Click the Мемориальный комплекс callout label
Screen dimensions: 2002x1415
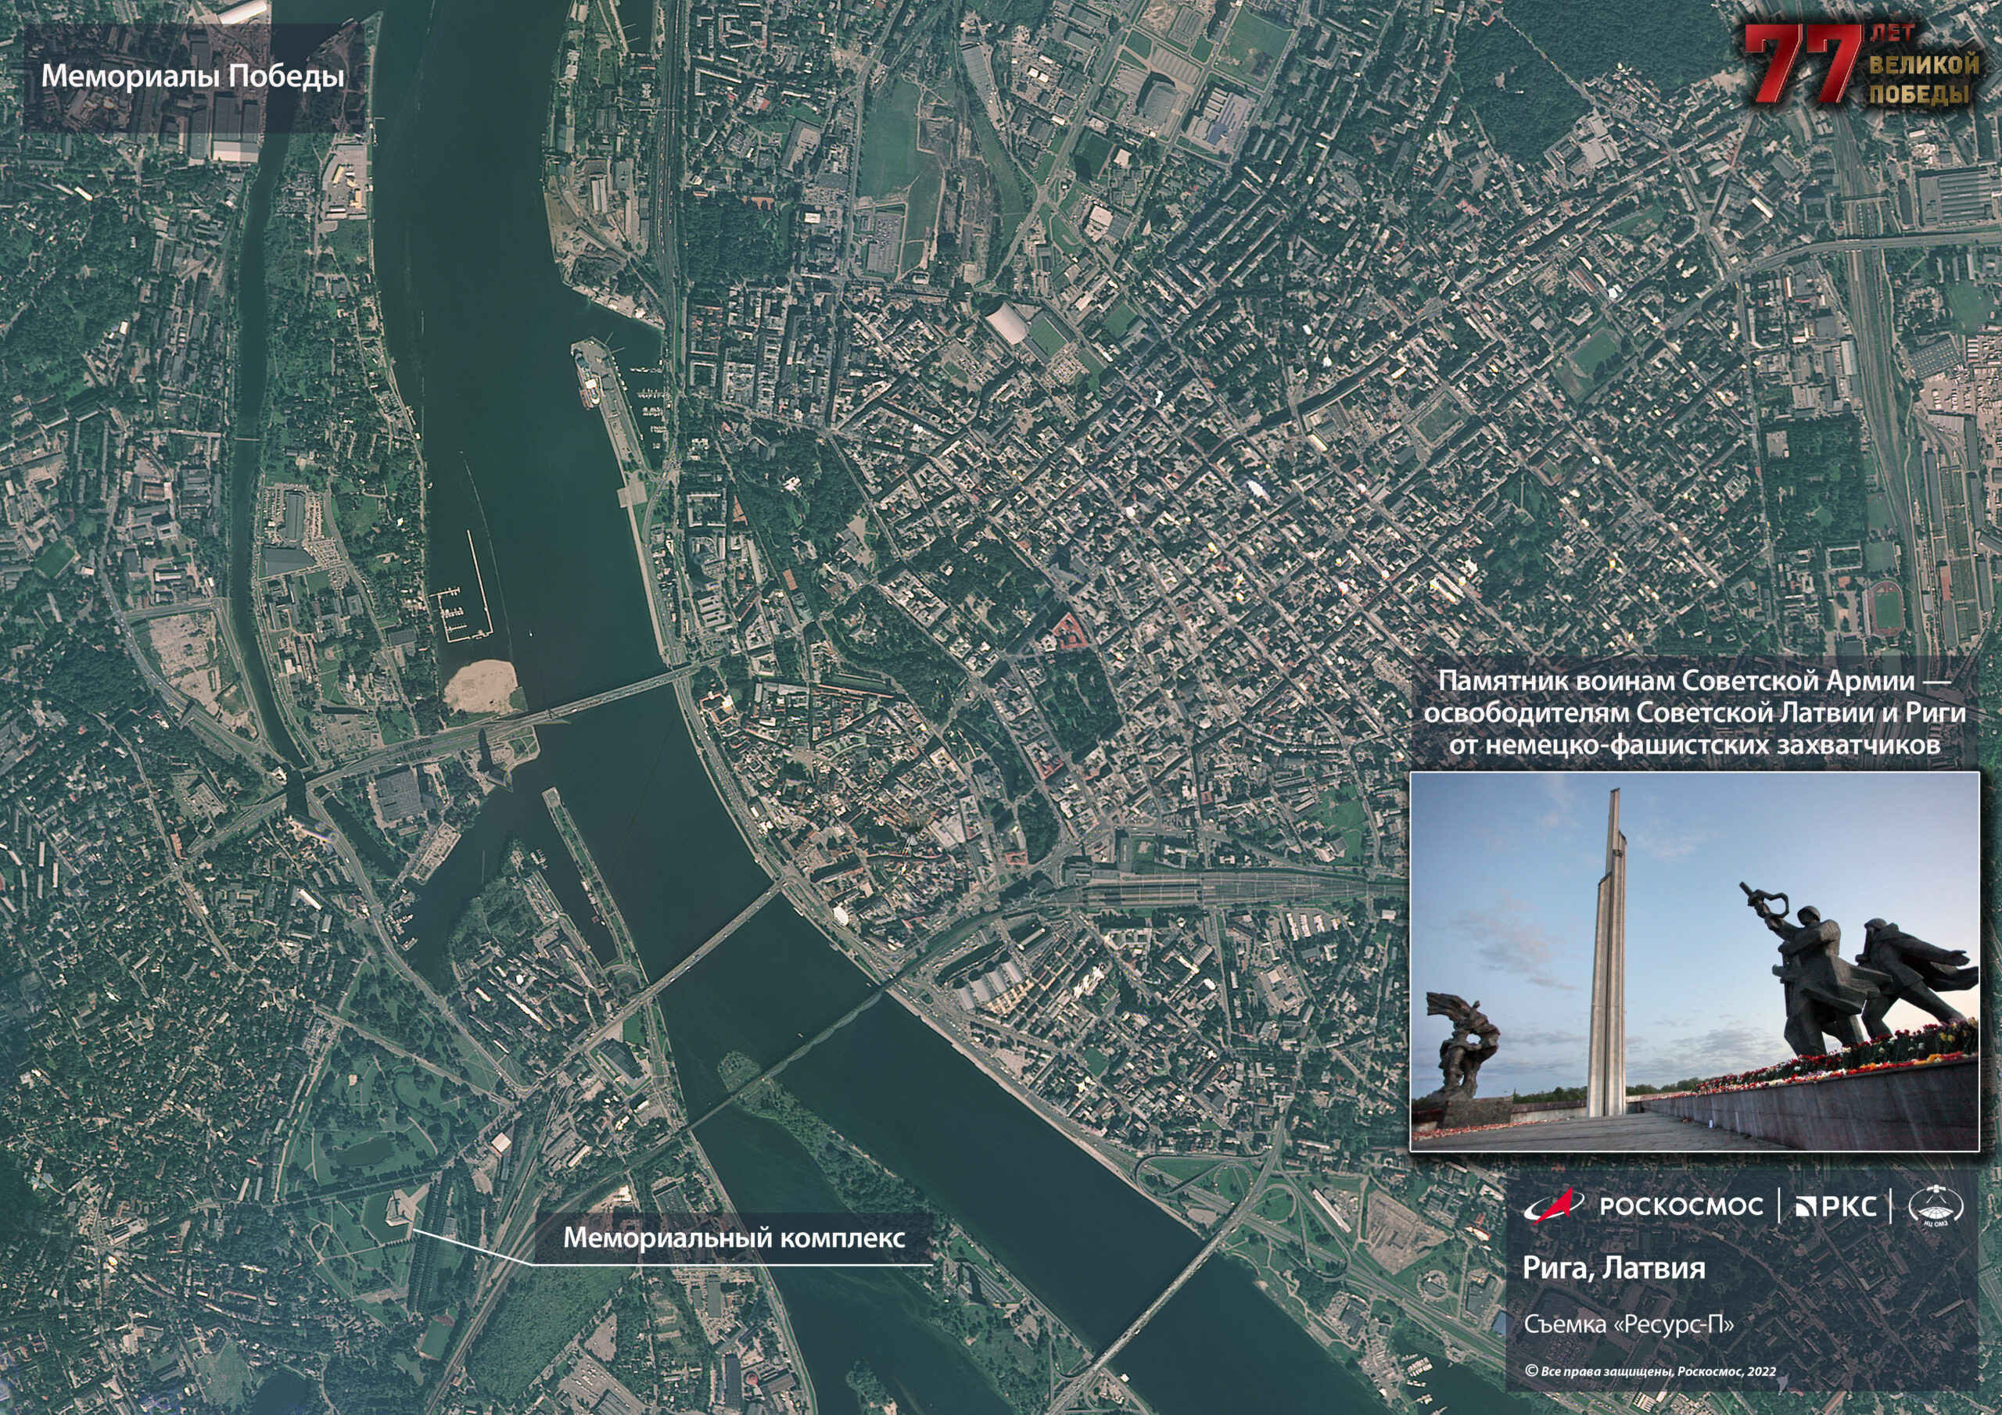coord(734,1237)
